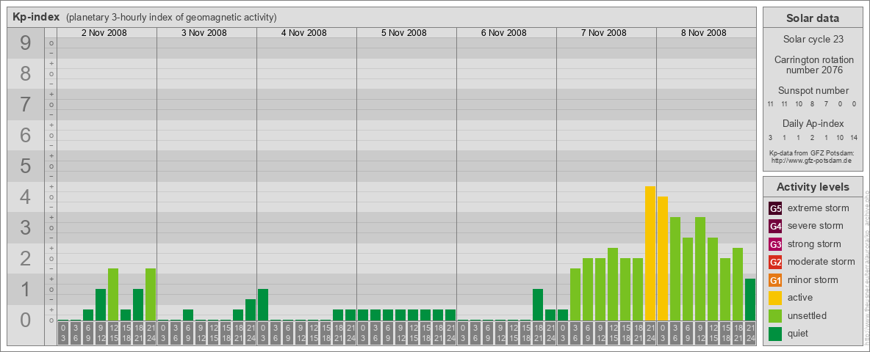
Task: Select the dark green quiet swatch
Action: coord(775,333)
